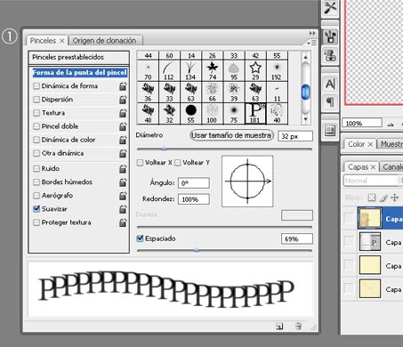Toggle the Voltear X checkbox

(140, 163)
